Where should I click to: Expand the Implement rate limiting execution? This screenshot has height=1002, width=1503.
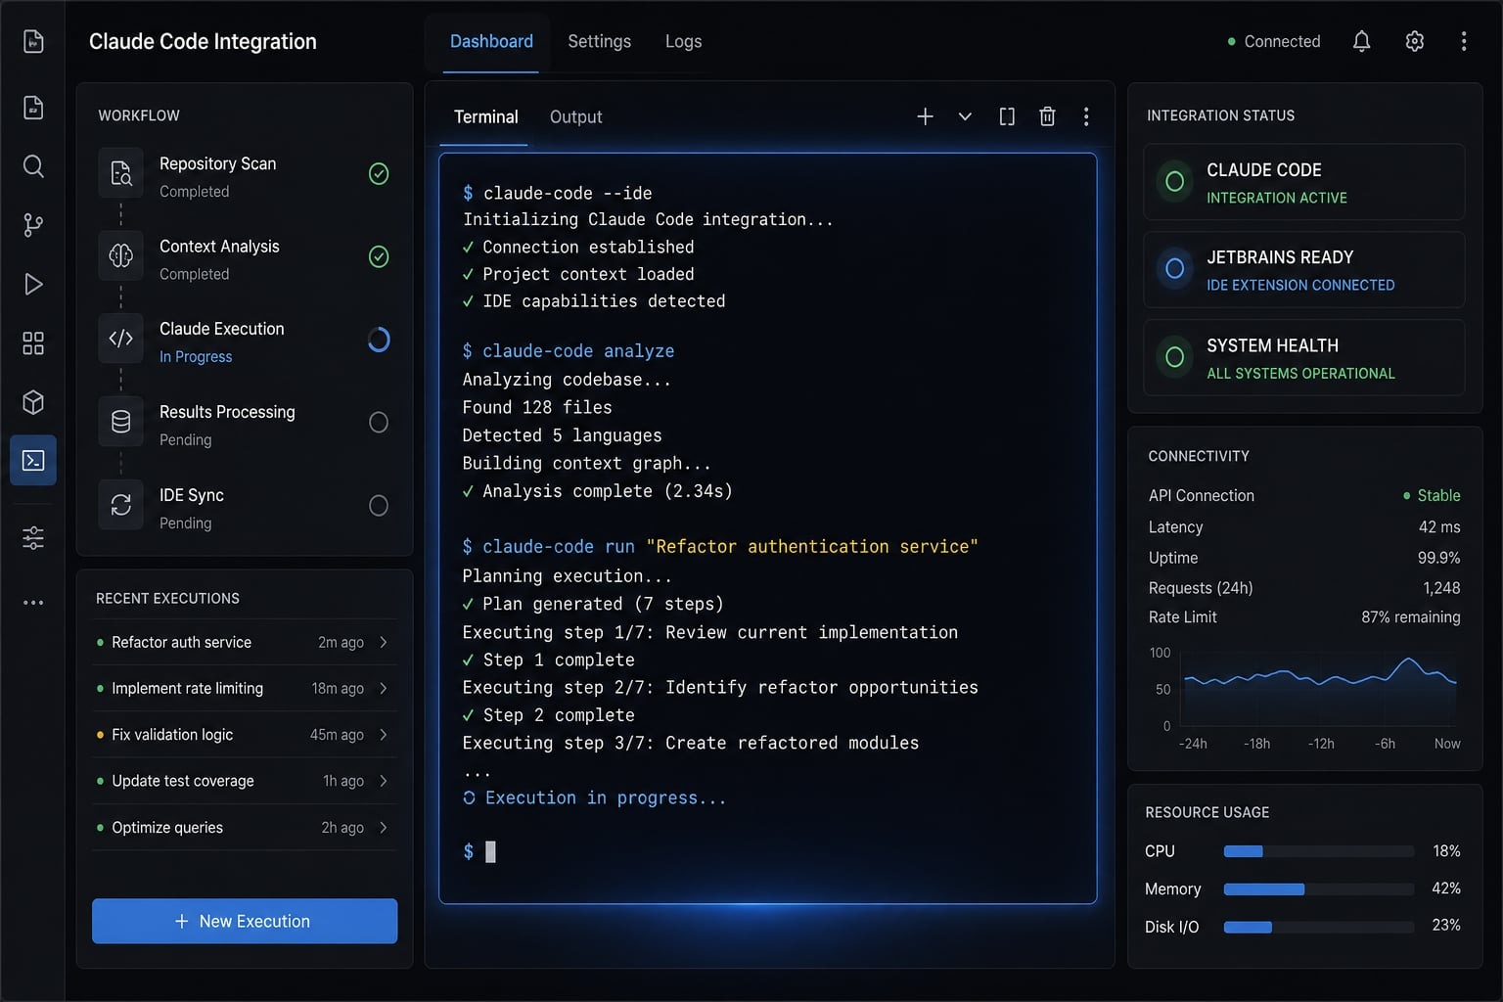384,688
